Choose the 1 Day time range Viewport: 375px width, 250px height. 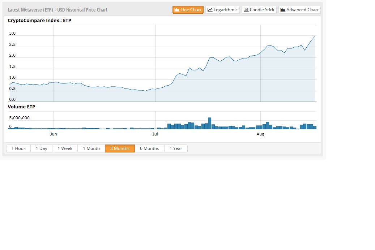coord(41,148)
